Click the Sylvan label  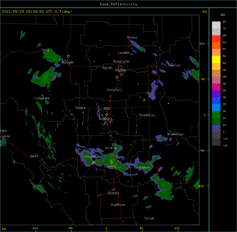pyautogui.click(x=107, y=68)
